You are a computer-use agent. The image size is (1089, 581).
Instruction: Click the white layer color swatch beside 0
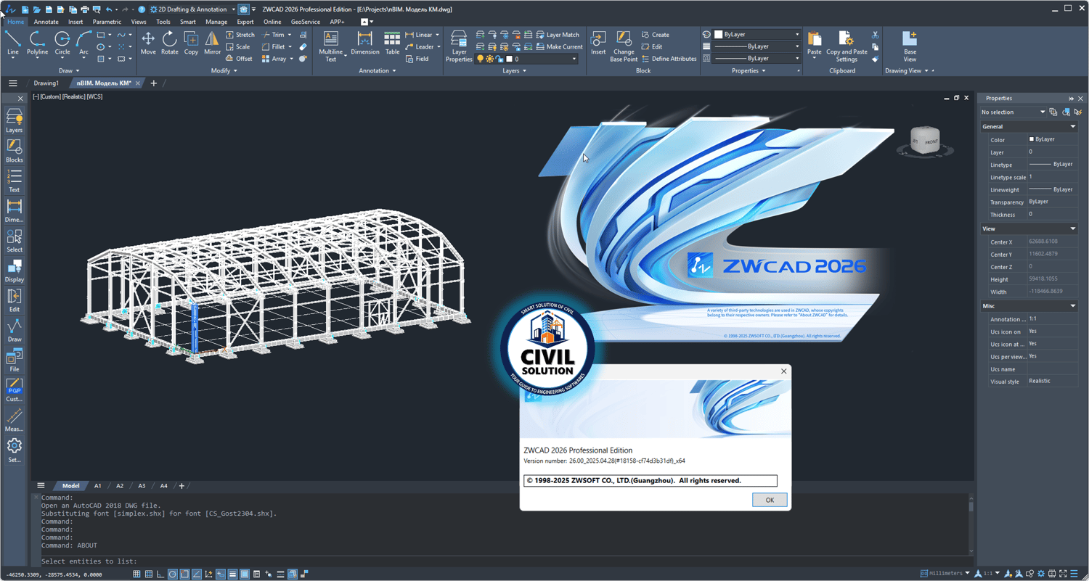510,59
